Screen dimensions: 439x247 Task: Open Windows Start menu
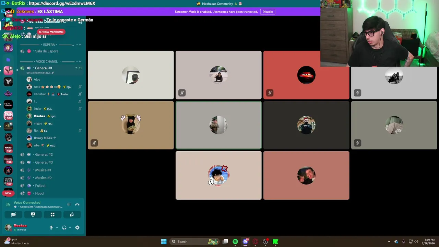(164, 242)
